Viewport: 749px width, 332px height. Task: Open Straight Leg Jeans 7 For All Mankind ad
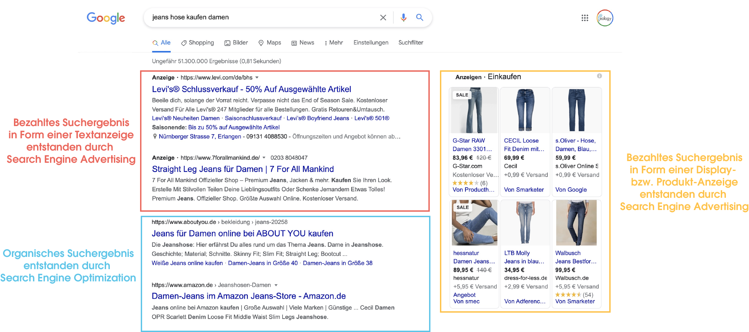point(243,169)
